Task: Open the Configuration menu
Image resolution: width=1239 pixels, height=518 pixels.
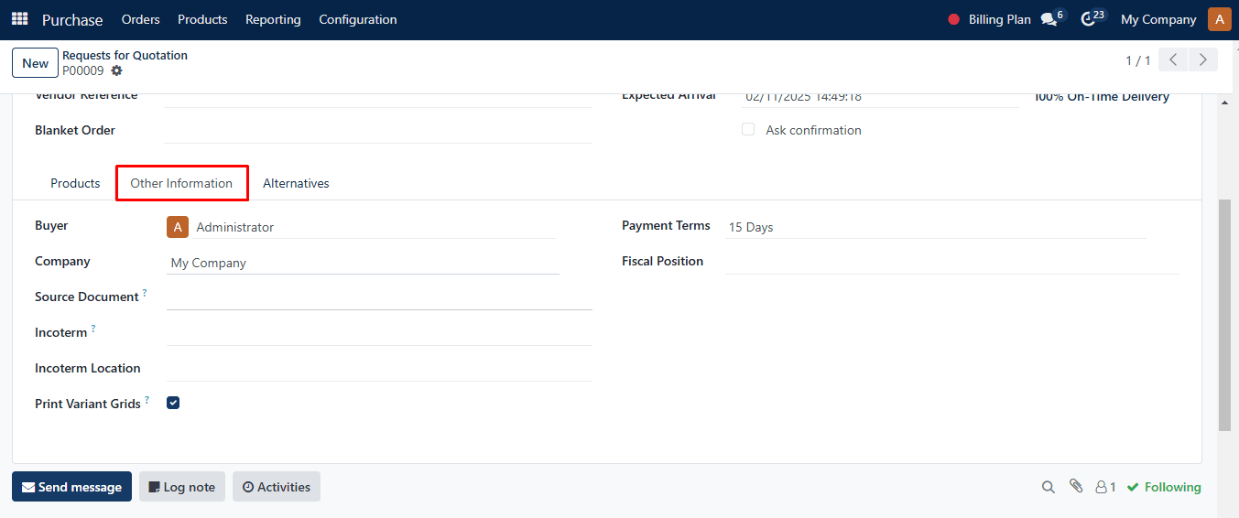Action: click(x=358, y=19)
